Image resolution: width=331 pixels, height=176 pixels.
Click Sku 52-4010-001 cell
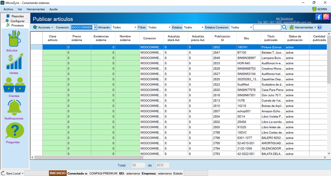(249, 143)
